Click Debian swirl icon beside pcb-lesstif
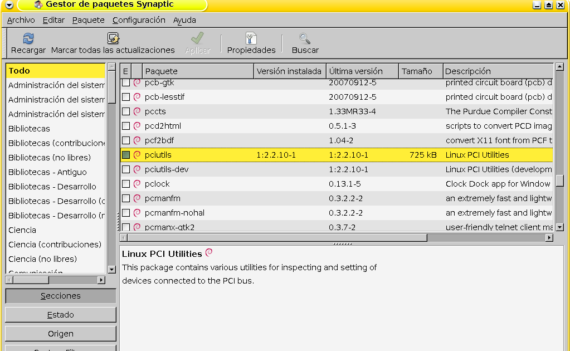The height and width of the screenshot is (351, 570). tap(137, 97)
